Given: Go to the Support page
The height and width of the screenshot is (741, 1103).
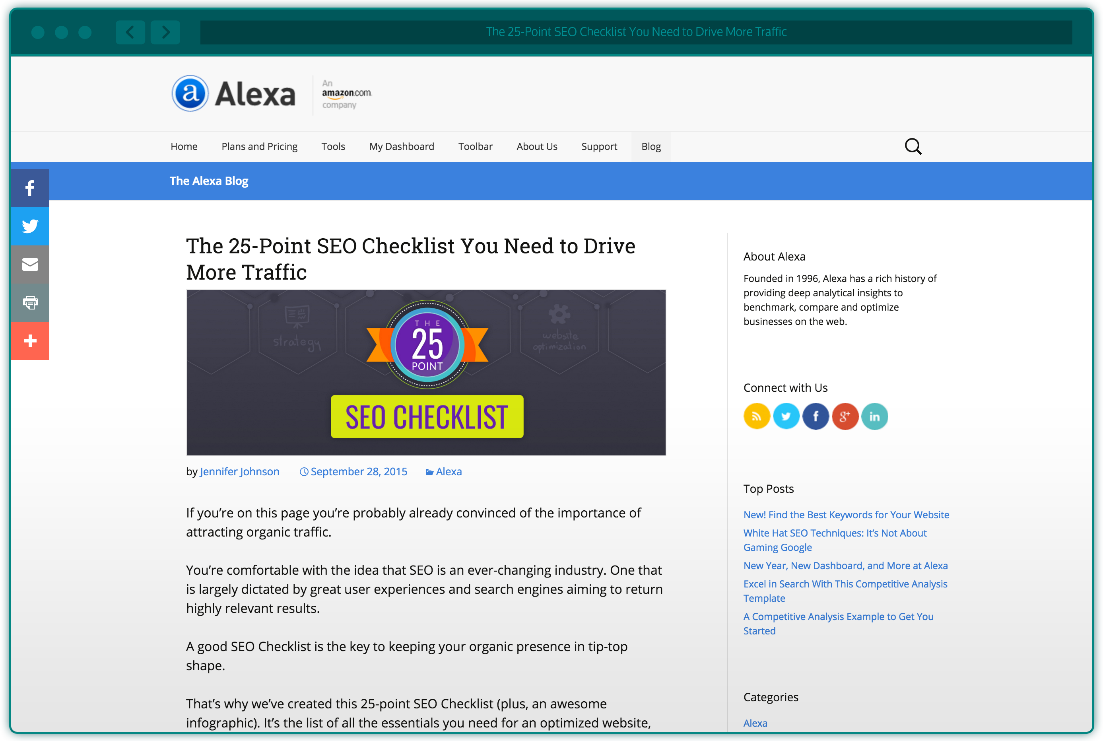Looking at the screenshot, I should (x=599, y=146).
